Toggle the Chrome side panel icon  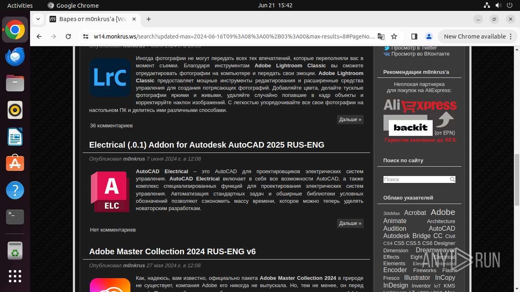414,36
